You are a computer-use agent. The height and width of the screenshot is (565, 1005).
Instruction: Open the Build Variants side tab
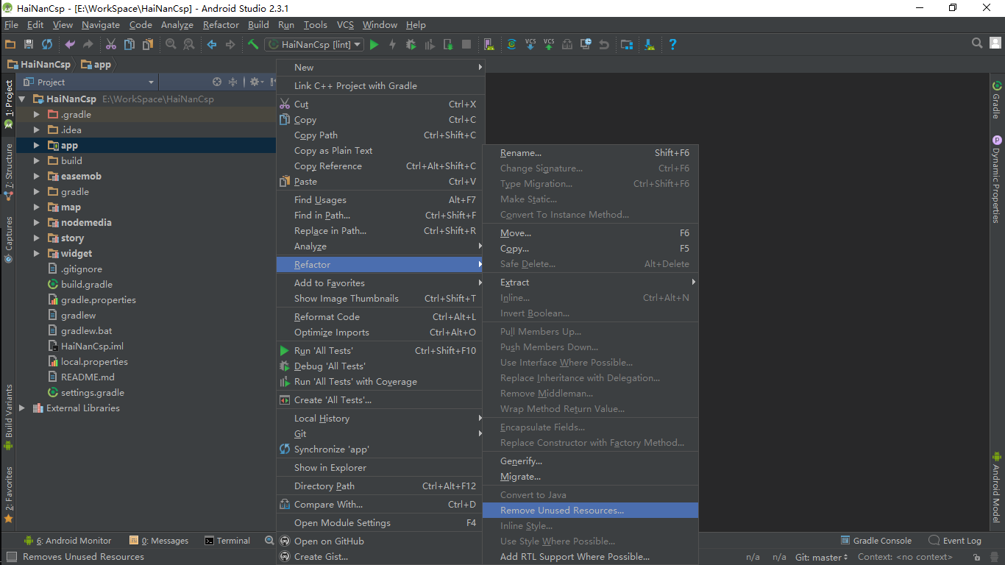[x=8, y=416]
